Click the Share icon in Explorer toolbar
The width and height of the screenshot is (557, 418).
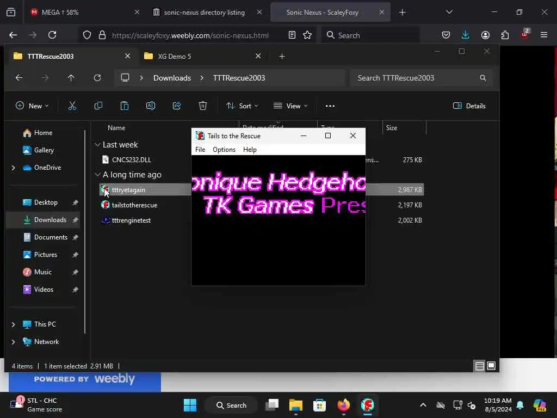point(177,106)
